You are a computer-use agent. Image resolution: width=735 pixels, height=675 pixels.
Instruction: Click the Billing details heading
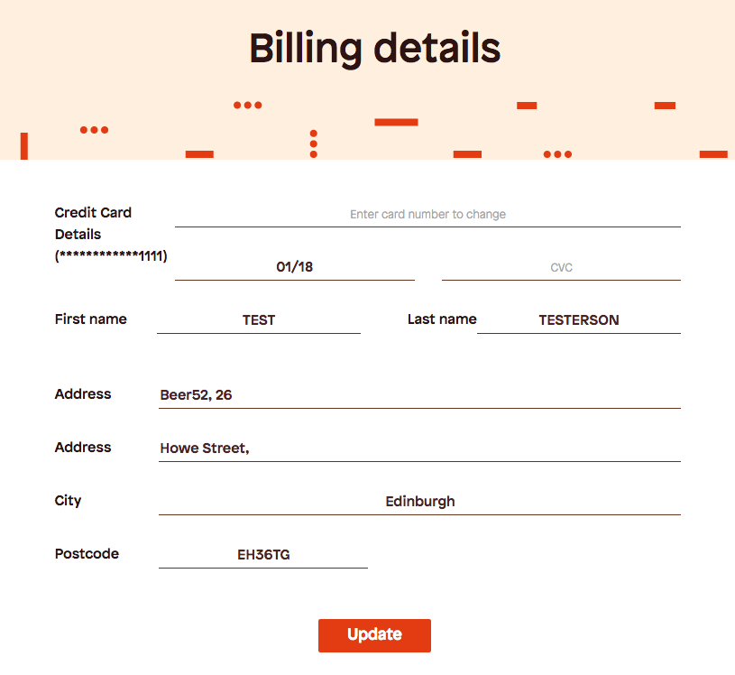[x=374, y=48]
